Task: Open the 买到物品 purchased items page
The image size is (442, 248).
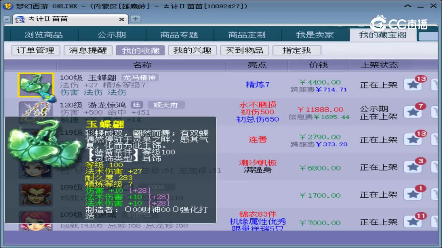Action: 244,50
